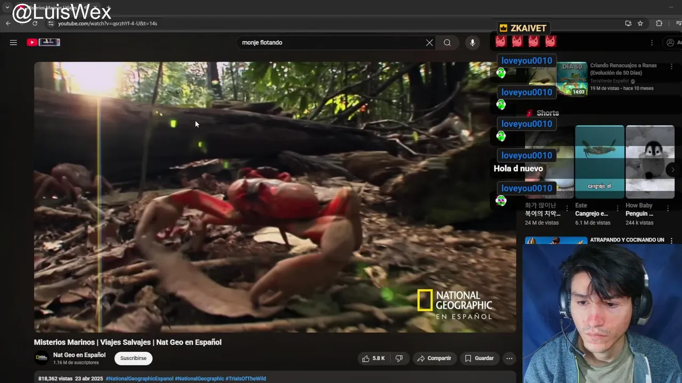Open more actions menu beside Guardar
The width and height of the screenshot is (682, 383).
pos(509,359)
